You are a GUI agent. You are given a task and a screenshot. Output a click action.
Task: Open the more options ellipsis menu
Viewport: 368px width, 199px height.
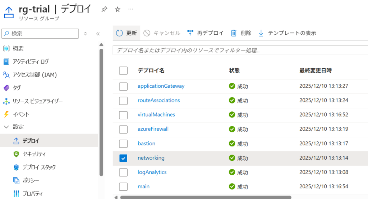tap(131, 9)
